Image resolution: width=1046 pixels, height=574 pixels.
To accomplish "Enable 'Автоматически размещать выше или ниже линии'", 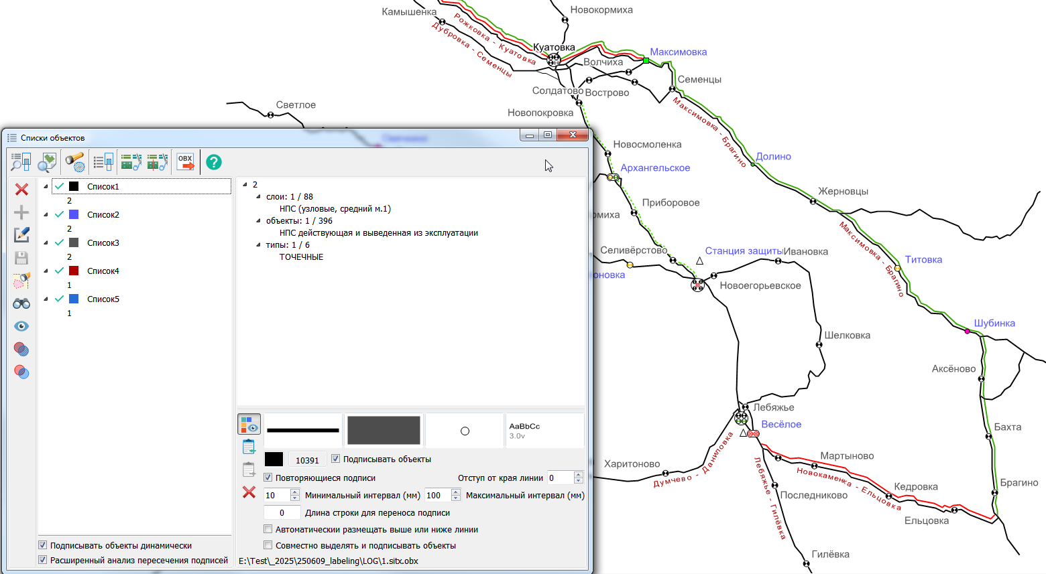I will pyautogui.click(x=268, y=529).
